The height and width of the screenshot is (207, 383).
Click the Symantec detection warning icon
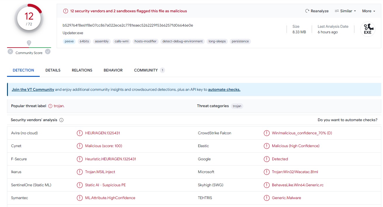(x=79, y=198)
